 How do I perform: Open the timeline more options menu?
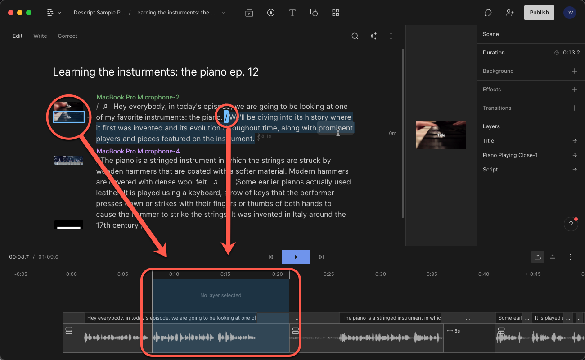(571, 257)
